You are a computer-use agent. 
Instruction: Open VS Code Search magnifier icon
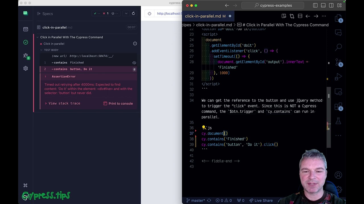338,47
